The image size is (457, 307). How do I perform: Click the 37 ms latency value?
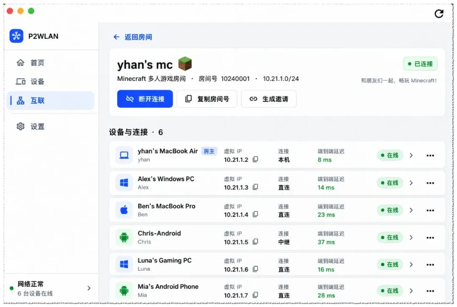pyautogui.click(x=326, y=242)
